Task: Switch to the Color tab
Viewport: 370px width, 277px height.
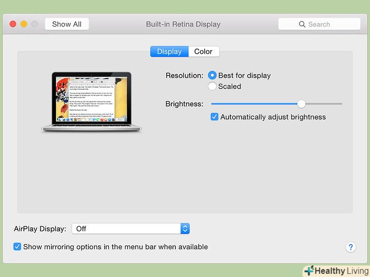Action: tap(204, 51)
